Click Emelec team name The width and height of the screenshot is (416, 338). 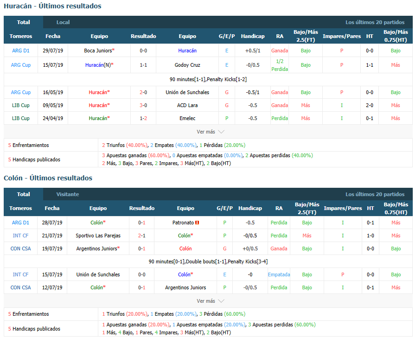pos(187,118)
